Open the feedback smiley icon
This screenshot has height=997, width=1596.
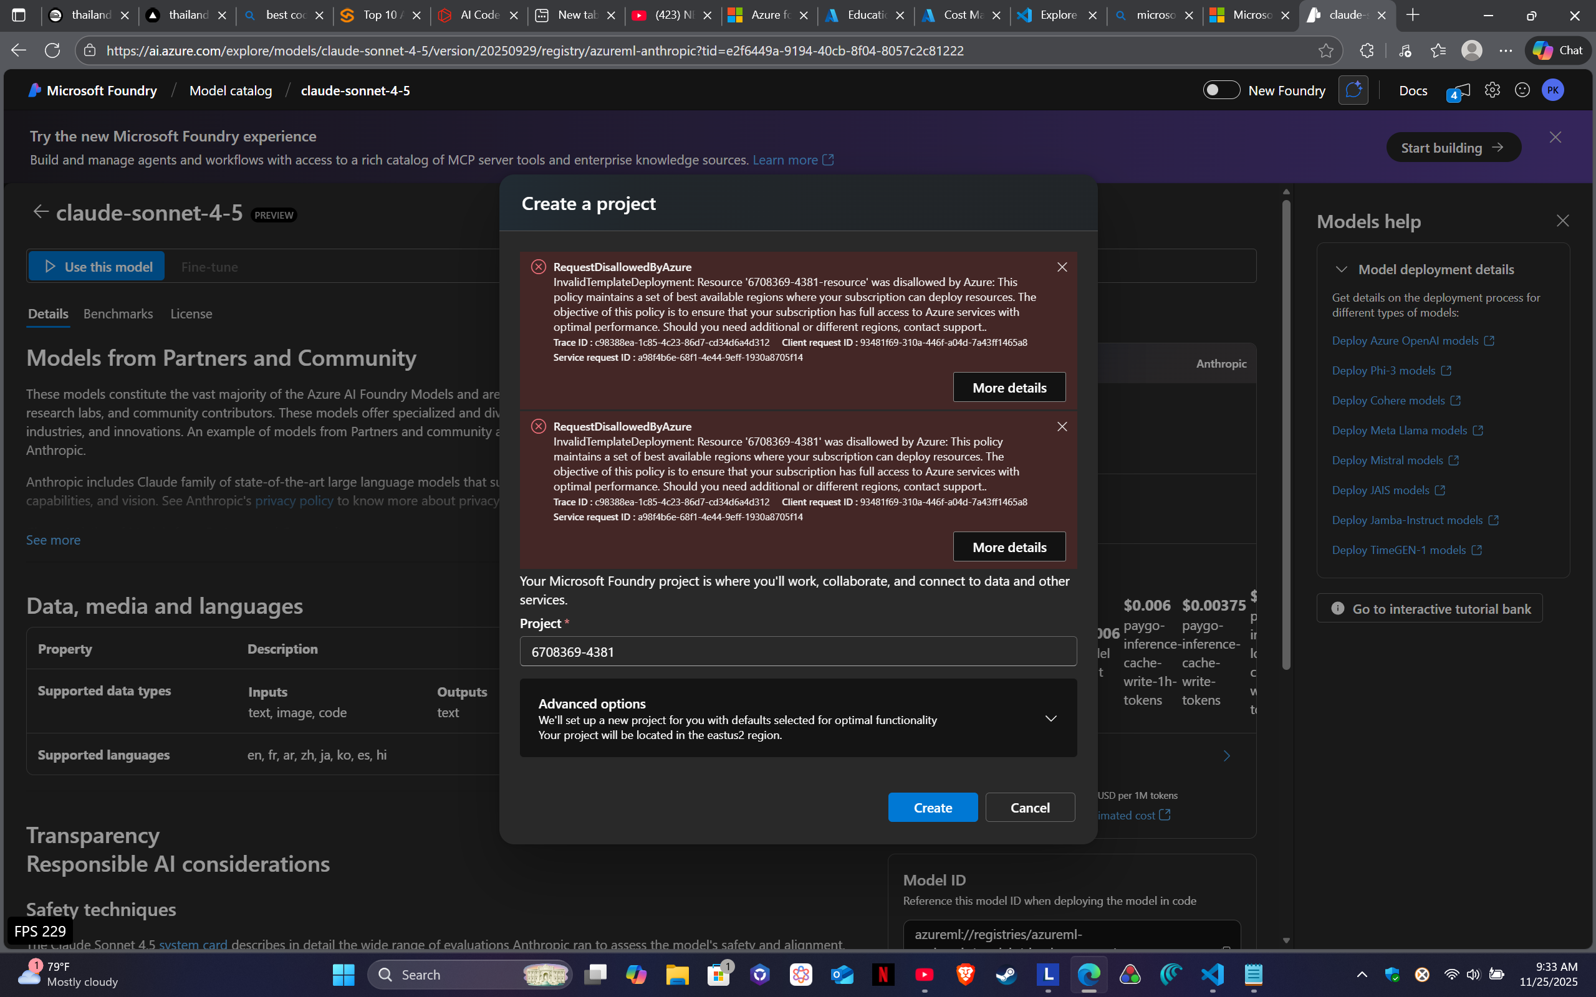tap(1522, 90)
